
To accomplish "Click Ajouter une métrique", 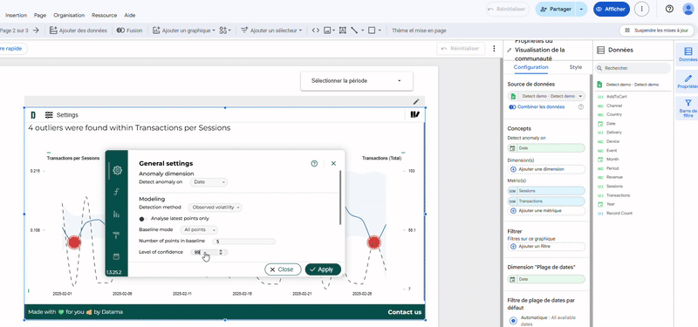I will [x=546, y=211].
